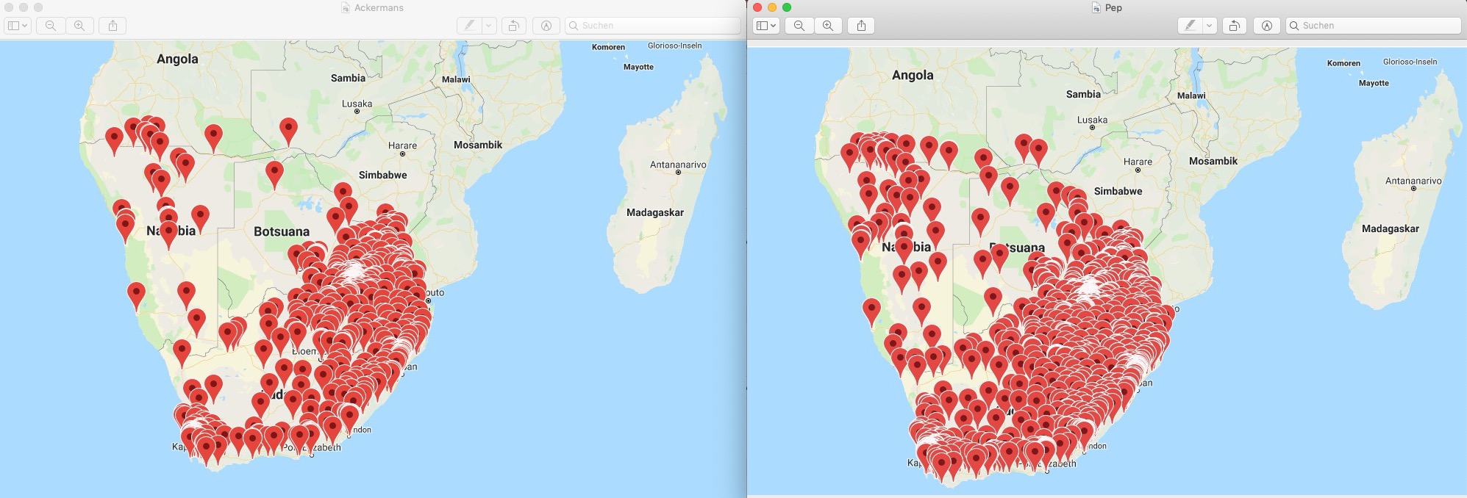Click Mayotte label on Pep map
Screen dimensions: 1467x498
tap(1374, 83)
